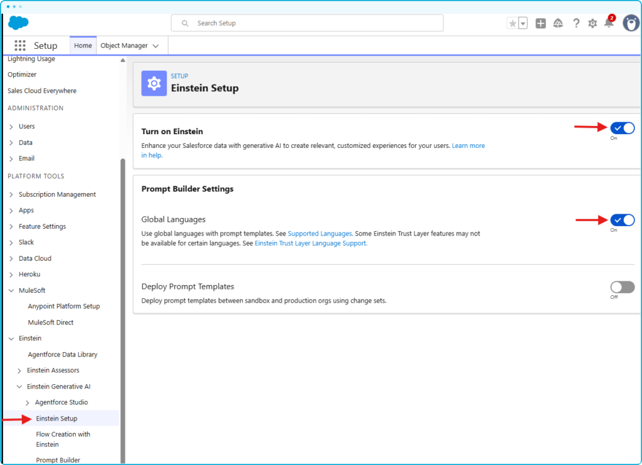Expand Agentforce Studio
Image resolution: width=642 pixels, height=465 pixels.
pos(28,403)
